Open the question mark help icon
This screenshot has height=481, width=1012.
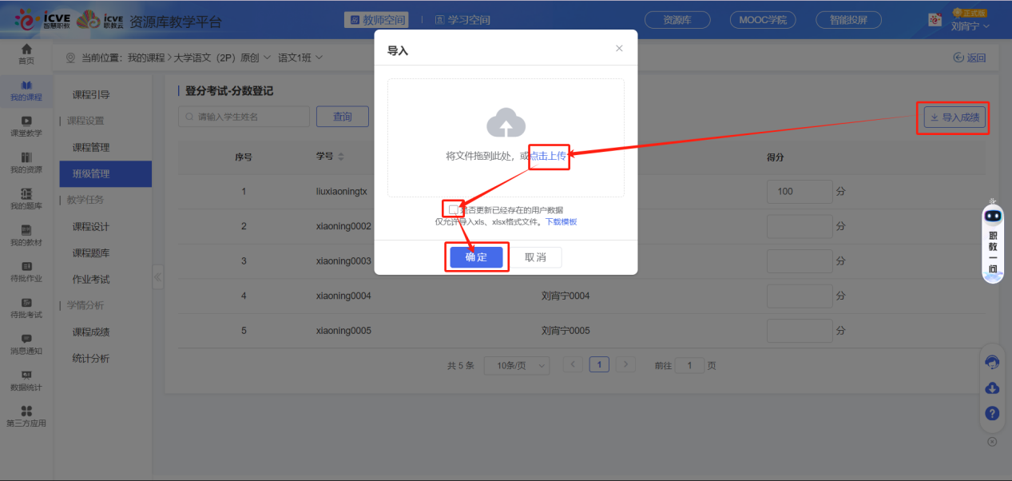991,413
